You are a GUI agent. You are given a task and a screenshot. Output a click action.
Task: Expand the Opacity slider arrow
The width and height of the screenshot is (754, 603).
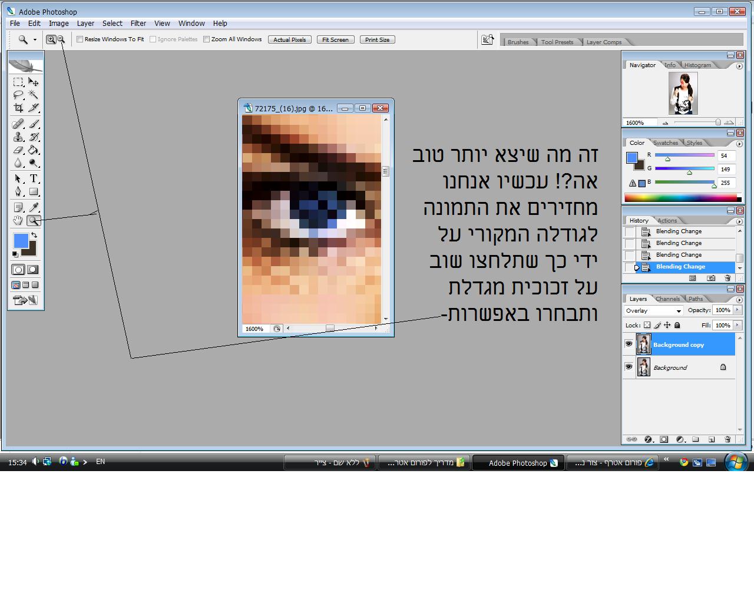pos(737,310)
